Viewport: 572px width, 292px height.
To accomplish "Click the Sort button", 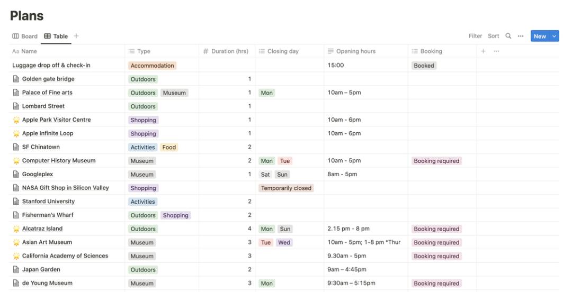I will pos(494,36).
